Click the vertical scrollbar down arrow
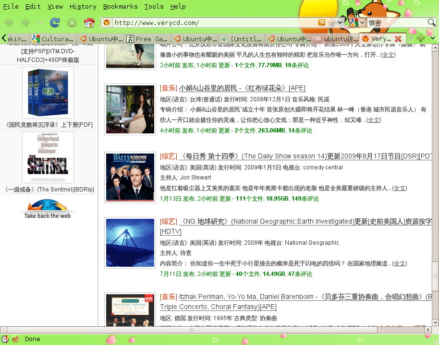 coord(435,322)
